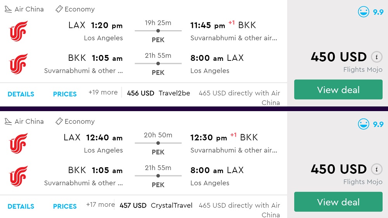Click the 19h 25m PEK layover line

coord(158,31)
